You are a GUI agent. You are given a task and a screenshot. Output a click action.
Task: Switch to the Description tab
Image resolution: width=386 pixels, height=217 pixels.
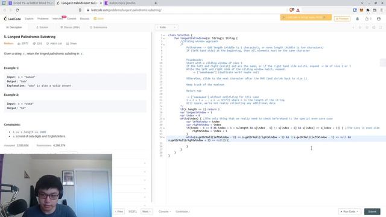point(14,27)
